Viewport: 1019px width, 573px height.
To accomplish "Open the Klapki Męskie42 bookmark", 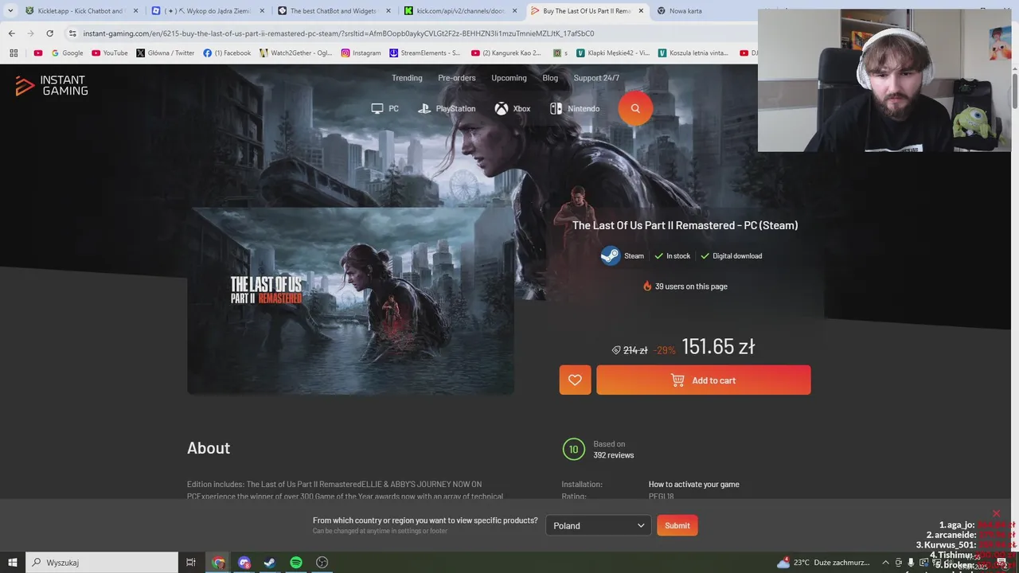I will 613,53.
